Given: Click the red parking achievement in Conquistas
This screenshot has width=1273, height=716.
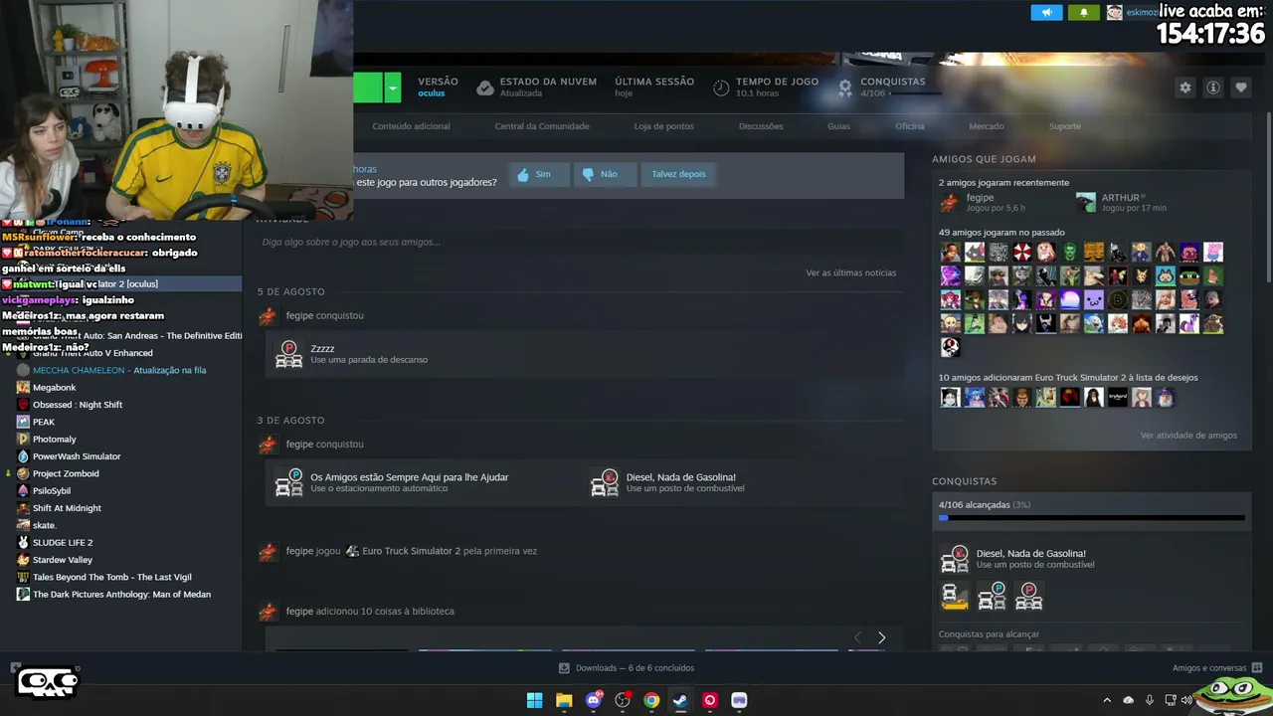Looking at the screenshot, I should [x=1028, y=596].
